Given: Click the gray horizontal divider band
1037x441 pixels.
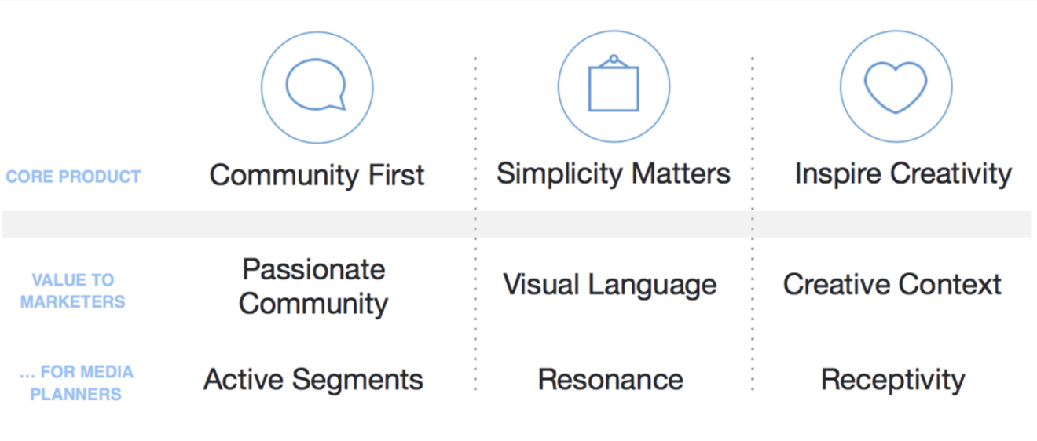Looking at the screenshot, I should (516, 224).
